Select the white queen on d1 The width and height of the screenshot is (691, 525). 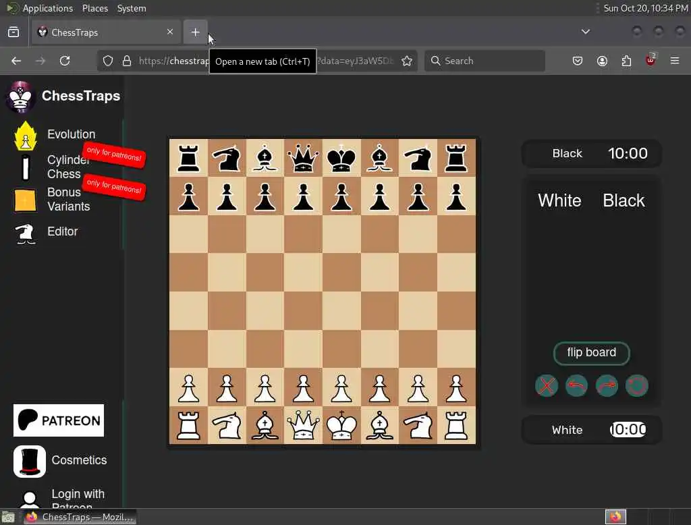[303, 425]
